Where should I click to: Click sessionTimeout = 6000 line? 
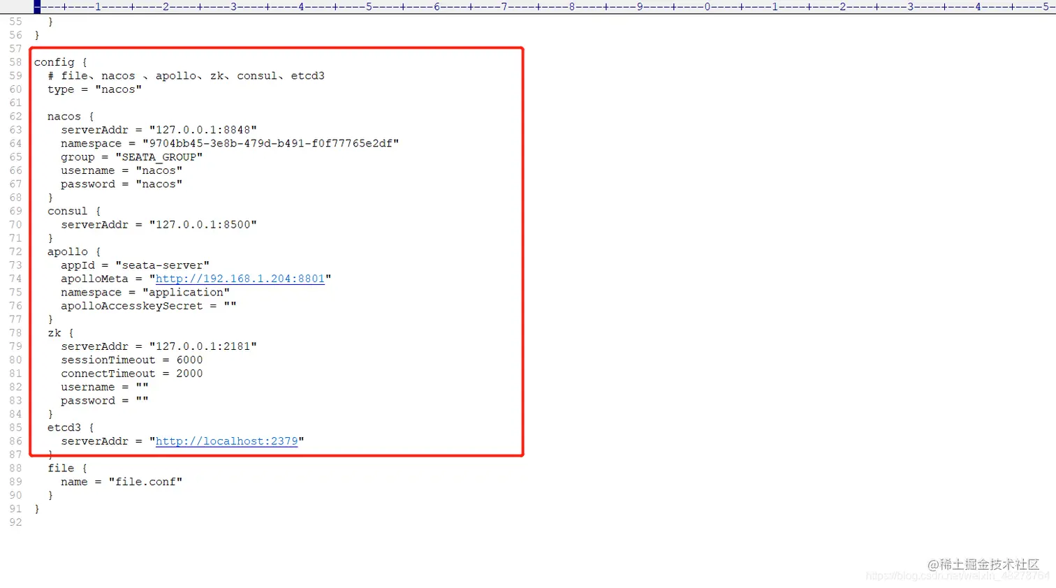tap(132, 360)
